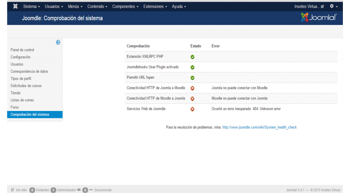Click green check for Extensión XMLRPC PHP

pyautogui.click(x=192, y=57)
